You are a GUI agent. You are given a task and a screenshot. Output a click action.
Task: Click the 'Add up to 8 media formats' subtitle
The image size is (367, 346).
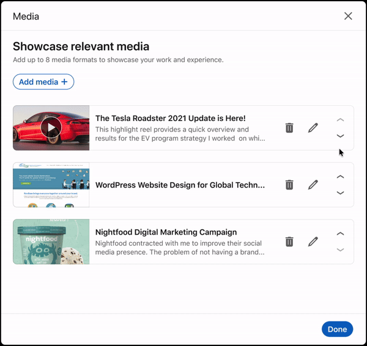pyautogui.click(x=118, y=60)
